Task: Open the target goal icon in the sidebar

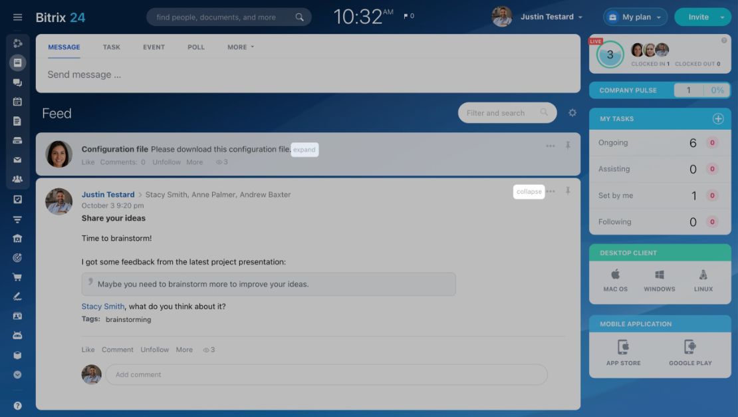Action: coord(17,258)
